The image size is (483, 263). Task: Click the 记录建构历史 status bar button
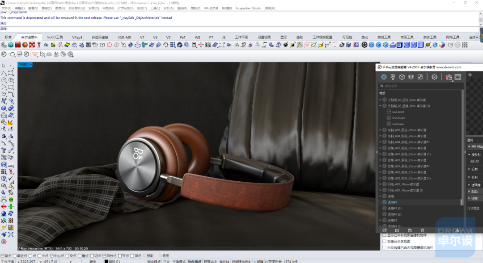click(x=241, y=262)
